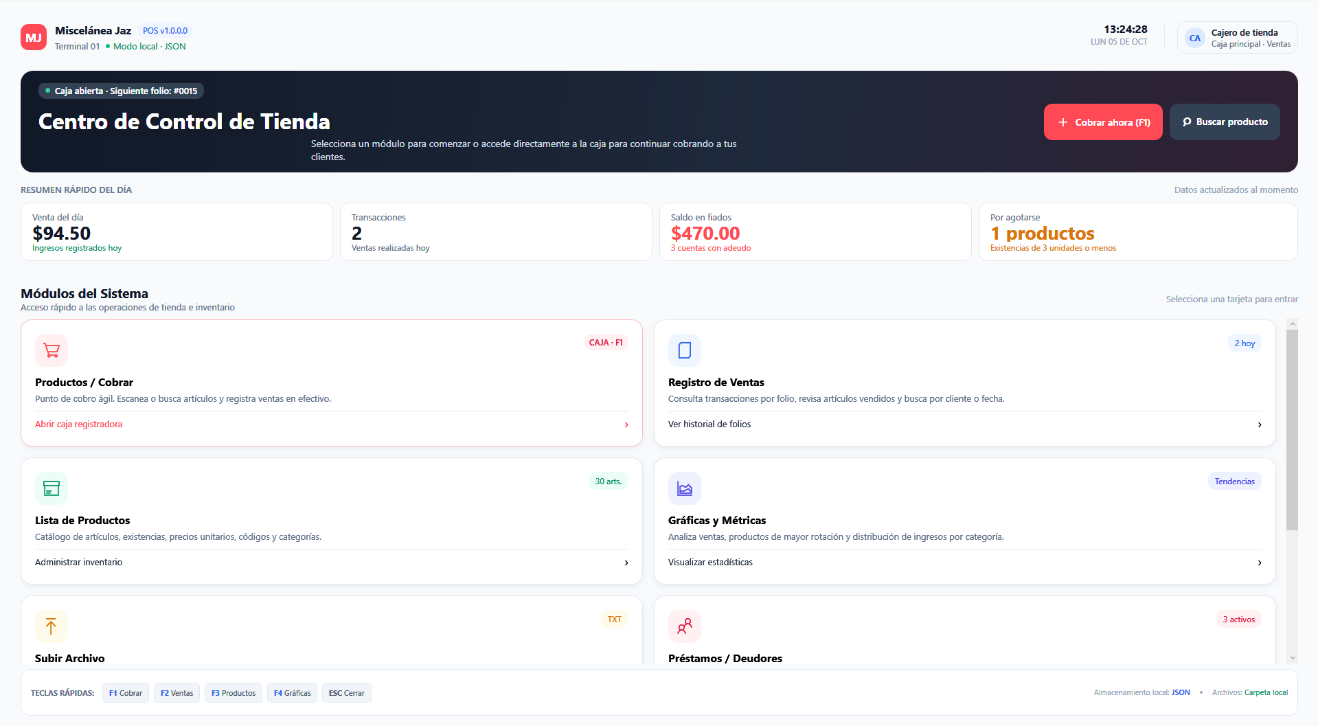Follow the Visualizar estadísticas link
The height and width of the screenshot is (726, 1318).
click(x=710, y=563)
